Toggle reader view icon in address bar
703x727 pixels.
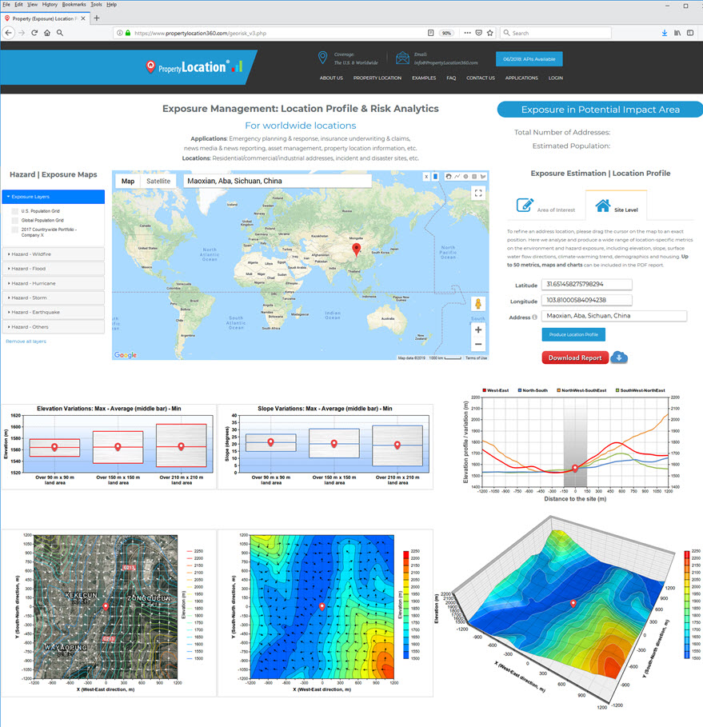pyautogui.click(x=431, y=33)
